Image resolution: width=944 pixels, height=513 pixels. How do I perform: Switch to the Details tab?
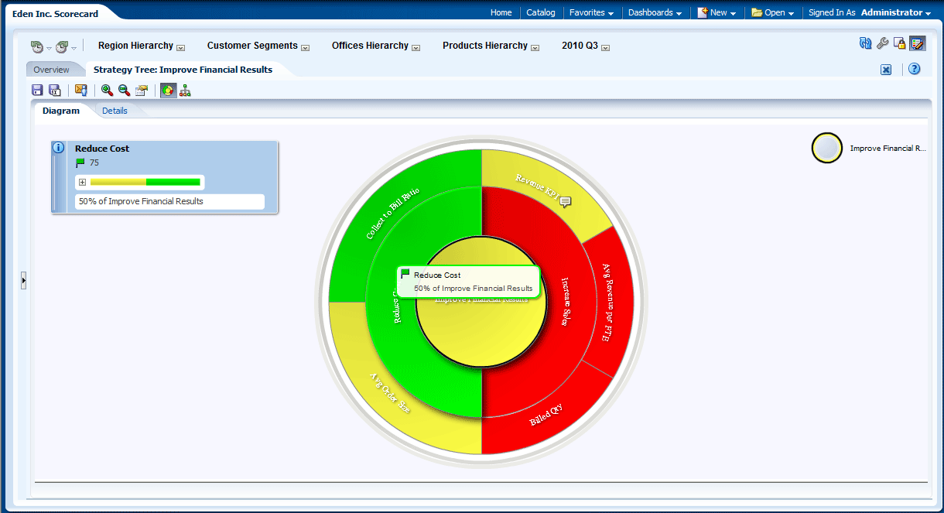pos(115,111)
